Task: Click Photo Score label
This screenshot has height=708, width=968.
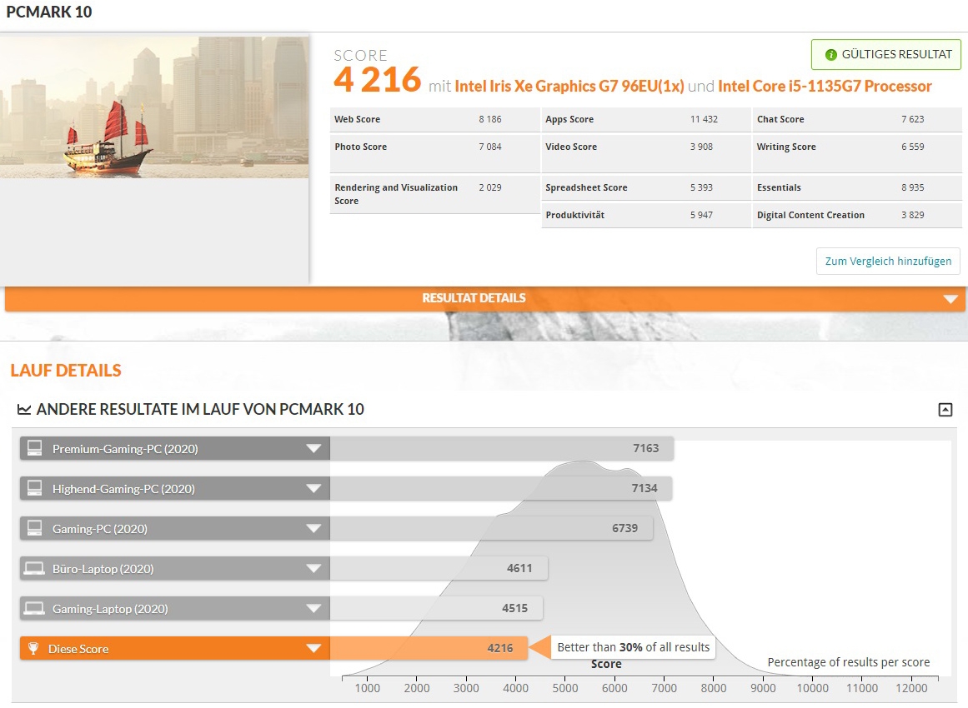Action: coord(360,147)
